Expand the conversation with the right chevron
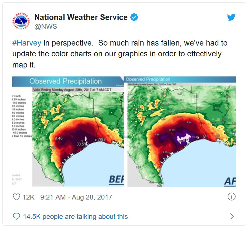Image resolution: width=248 pixels, height=228 pixels. 232,217
